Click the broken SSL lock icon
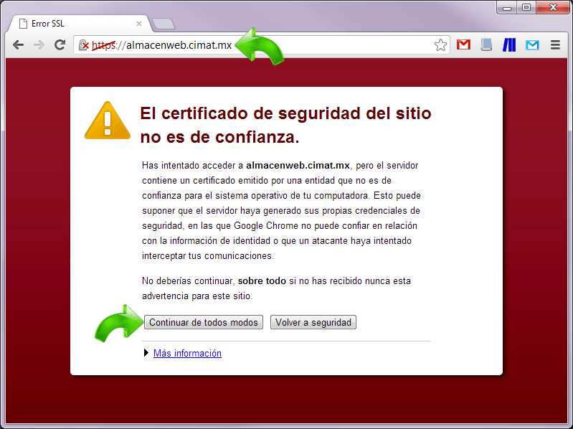Screen dimensions: 573x429 (84, 45)
